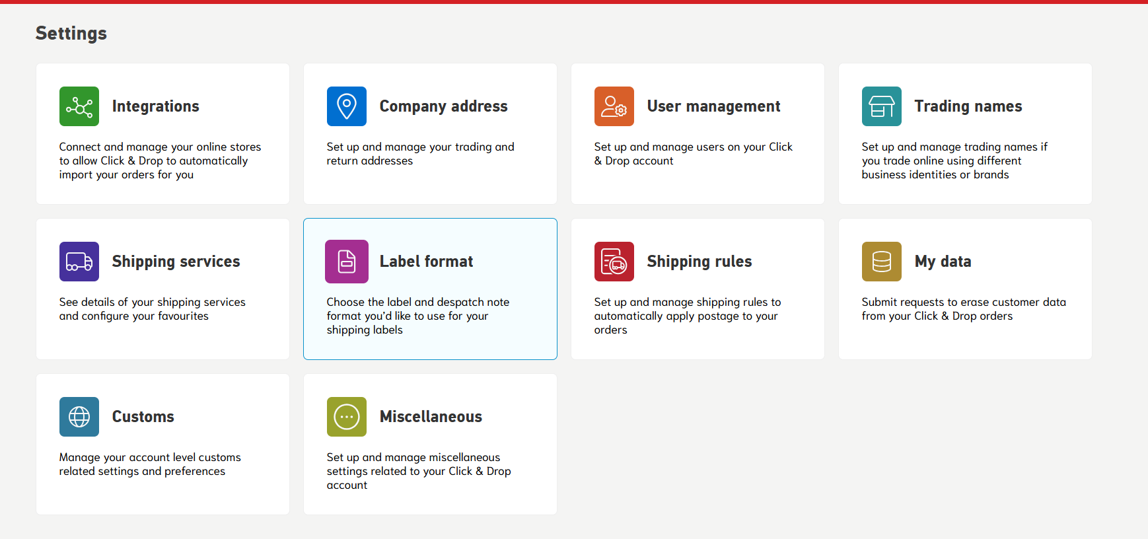The width and height of the screenshot is (1148, 539).
Task: Click the green Integrations network icon
Action: (x=79, y=106)
